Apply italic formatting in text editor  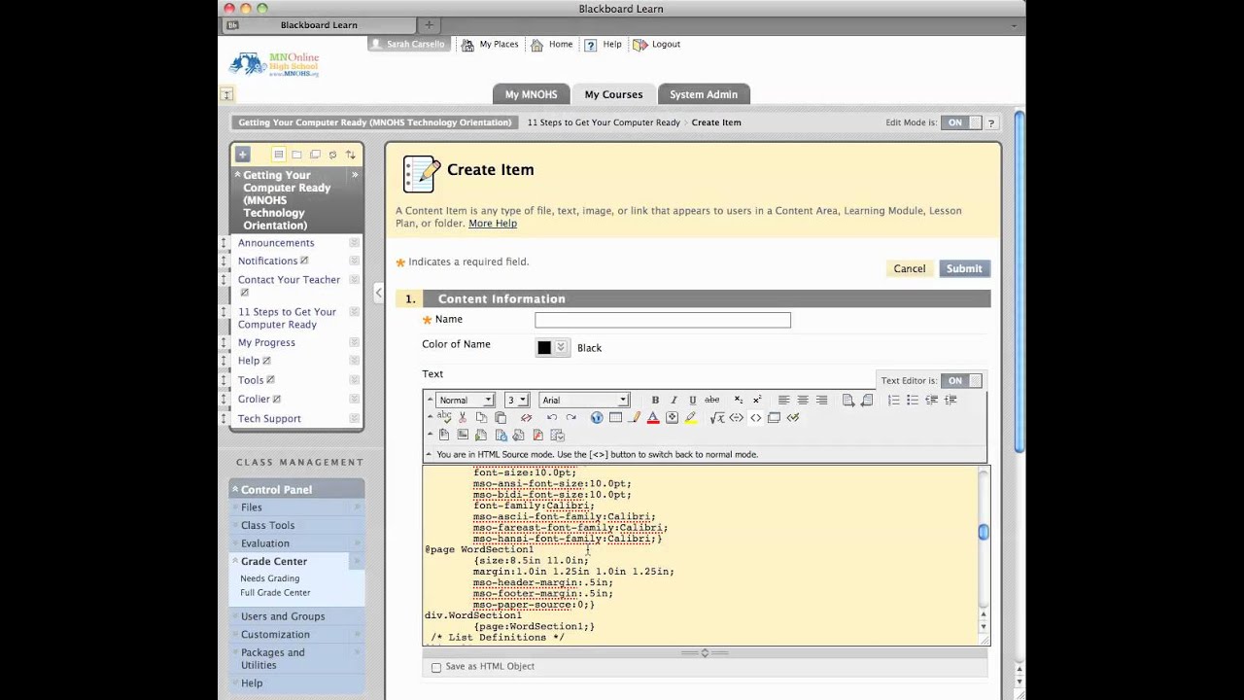coord(674,400)
